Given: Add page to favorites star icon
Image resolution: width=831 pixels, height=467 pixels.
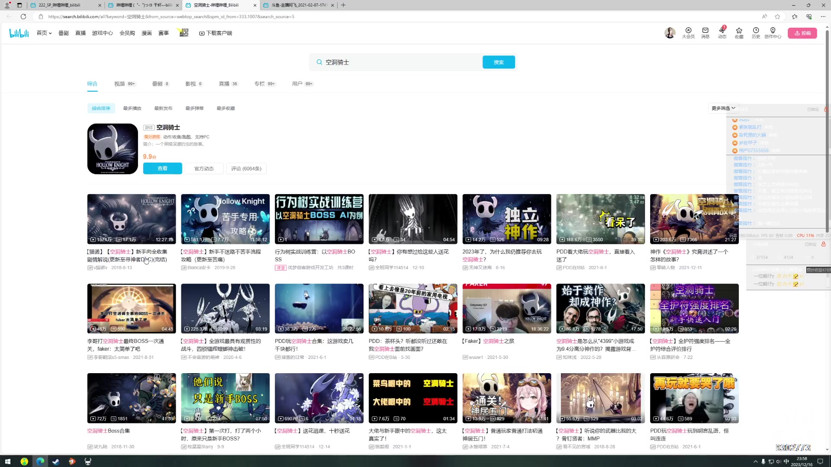Looking at the screenshot, I should point(777,16).
